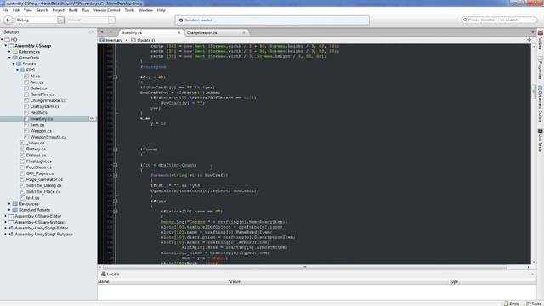This screenshot has height=306, width=544.
Task: Open the Search menu
Action: [x=42, y=10]
